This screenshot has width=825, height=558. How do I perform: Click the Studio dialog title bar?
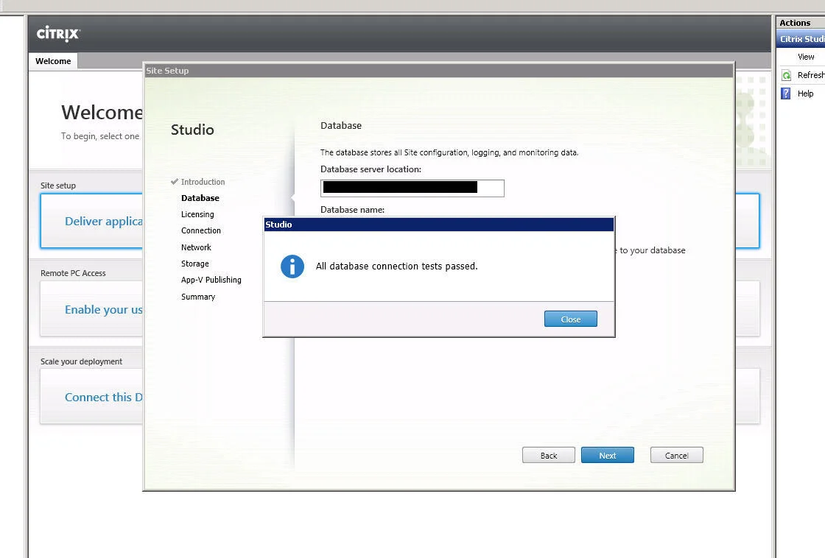[439, 225]
